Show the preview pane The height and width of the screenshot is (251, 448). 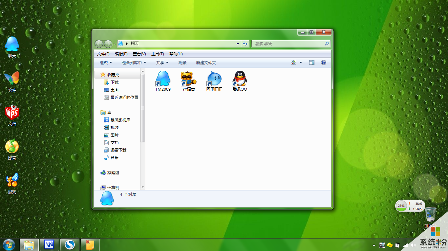pyautogui.click(x=312, y=63)
